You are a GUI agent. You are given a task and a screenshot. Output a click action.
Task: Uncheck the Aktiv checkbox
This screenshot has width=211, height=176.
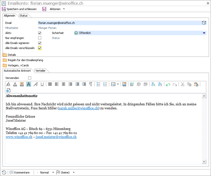coord(40,33)
